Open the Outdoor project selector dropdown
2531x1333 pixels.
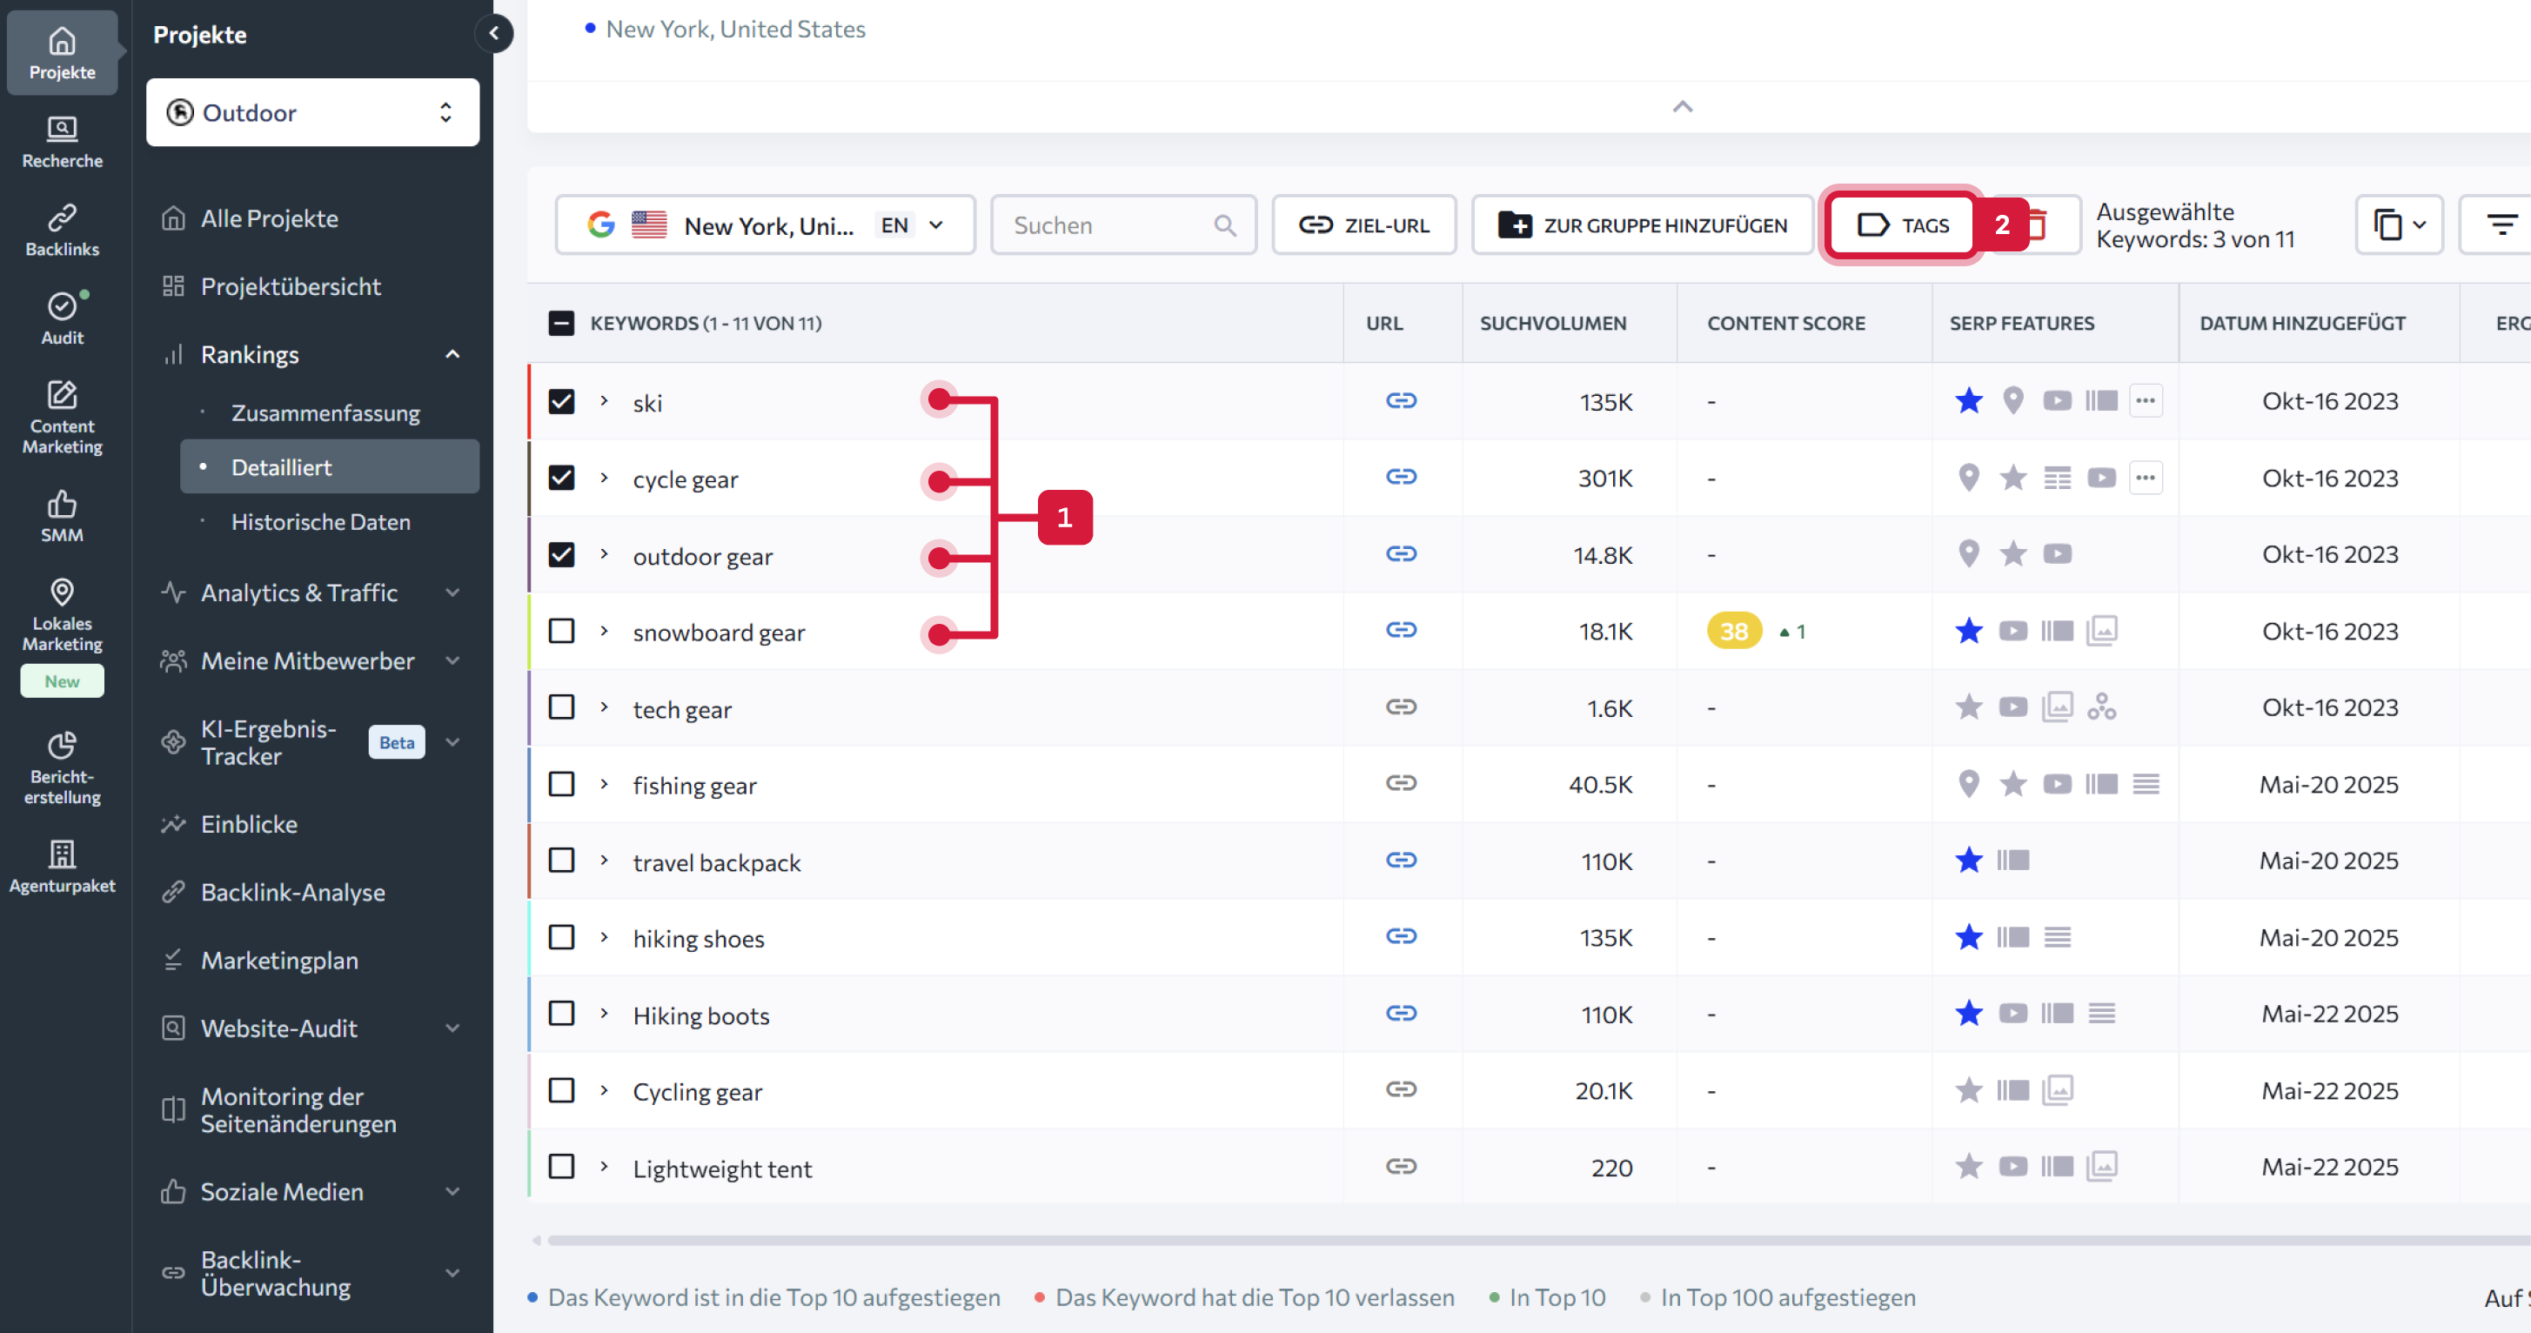[312, 113]
